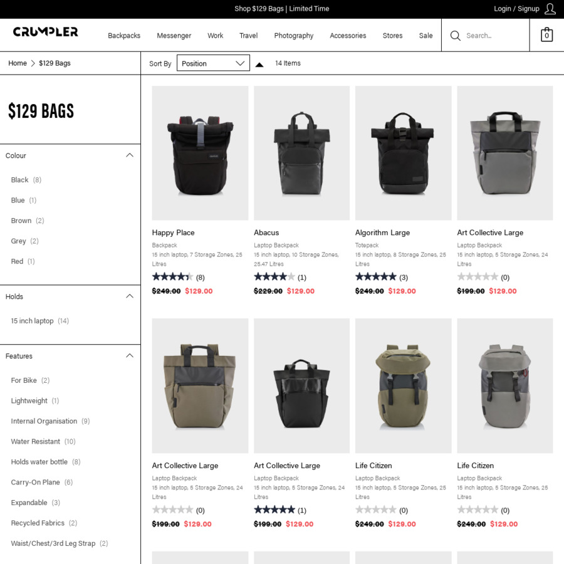
Task: Go to the Stores page
Action: [x=392, y=36]
